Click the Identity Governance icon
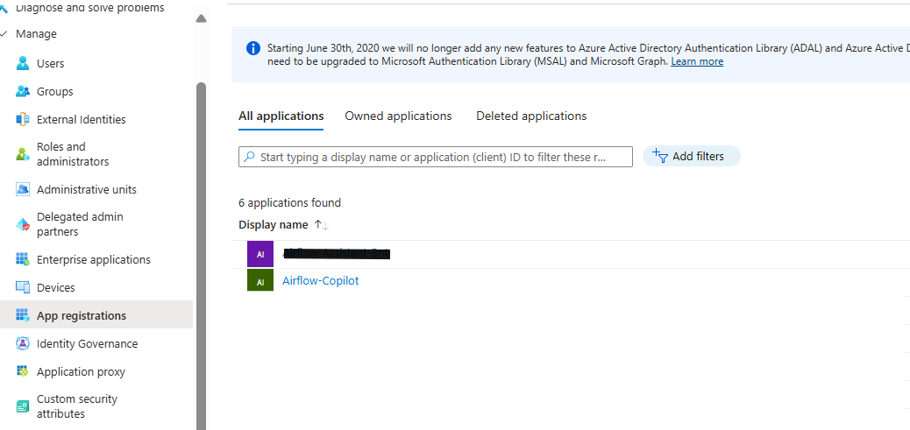The height and width of the screenshot is (430, 910). (23, 343)
